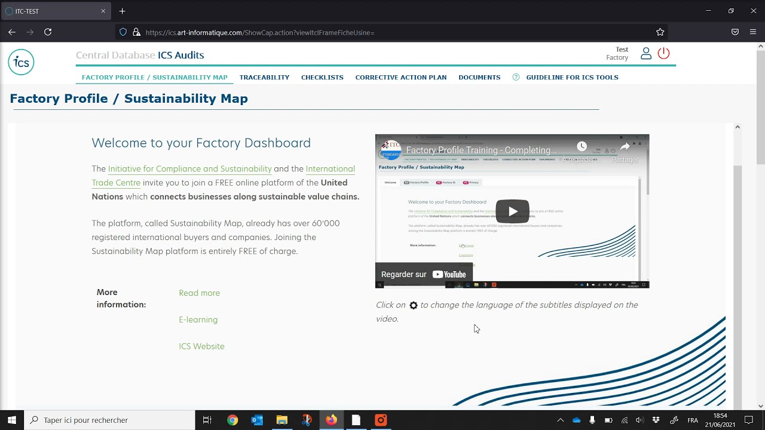Click the ICS Website link
The height and width of the screenshot is (430, 765).
point(201,346)
